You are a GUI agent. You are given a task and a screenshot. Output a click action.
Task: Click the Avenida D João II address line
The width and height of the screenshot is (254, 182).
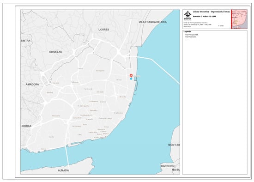tap(205, 17)
